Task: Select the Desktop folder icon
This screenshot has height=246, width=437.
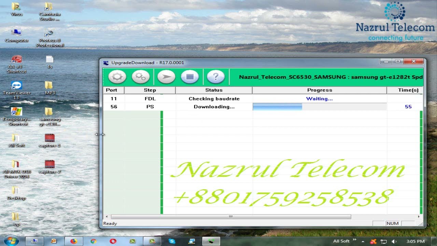Action: (x=16, y=193)
